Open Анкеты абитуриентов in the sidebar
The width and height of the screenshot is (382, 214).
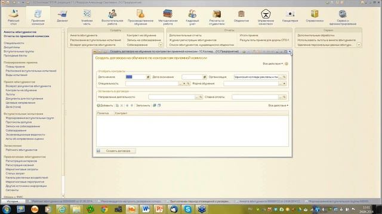click(x=20, y=32)
